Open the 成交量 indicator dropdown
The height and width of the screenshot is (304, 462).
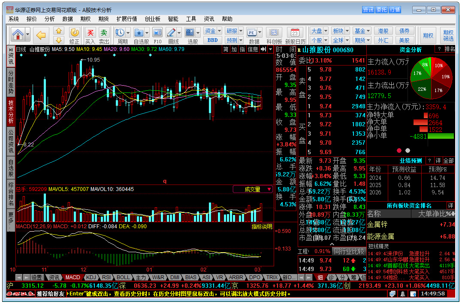pos(253,189)
